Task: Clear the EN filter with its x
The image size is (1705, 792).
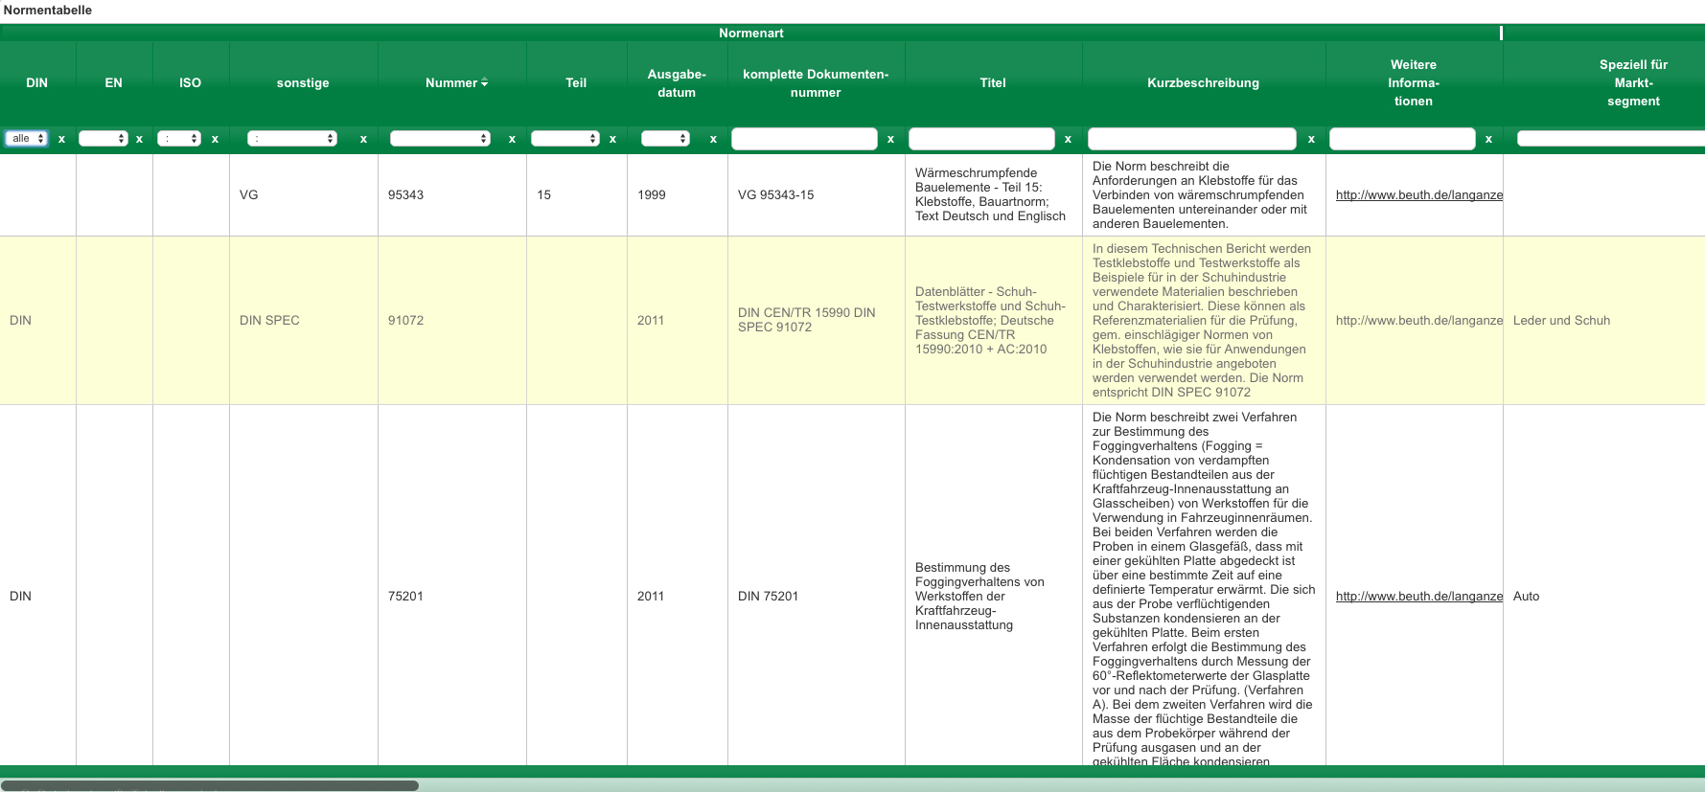Action: coord(139,139)
